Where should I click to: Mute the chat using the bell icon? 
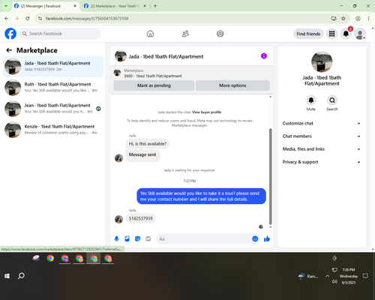tap(311, 100)
